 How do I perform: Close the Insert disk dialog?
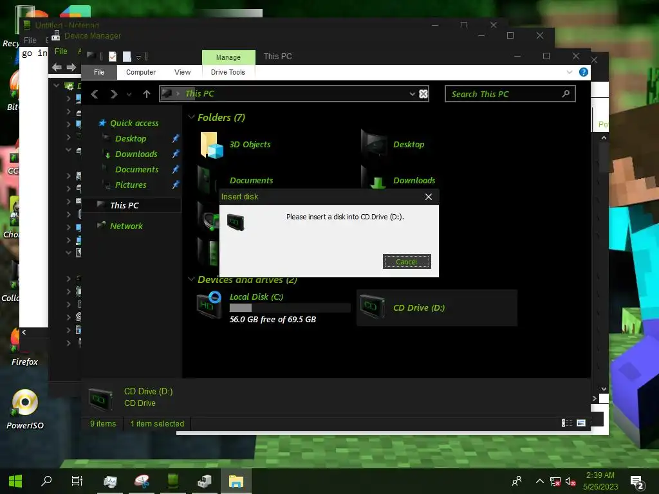[x=428, y=197]
